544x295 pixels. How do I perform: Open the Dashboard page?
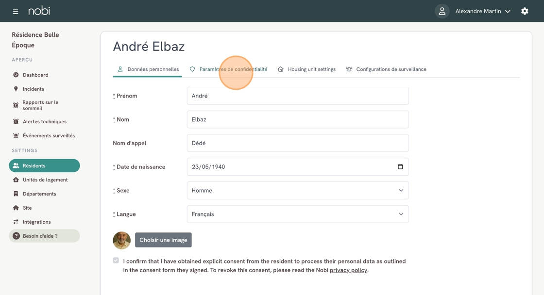tap(35, 75)
